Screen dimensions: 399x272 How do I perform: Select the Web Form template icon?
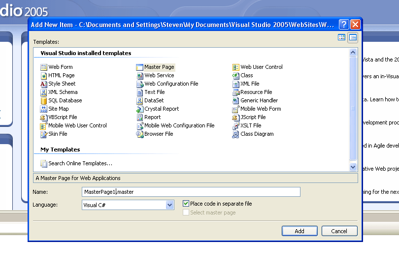click(x=44, y=67)
